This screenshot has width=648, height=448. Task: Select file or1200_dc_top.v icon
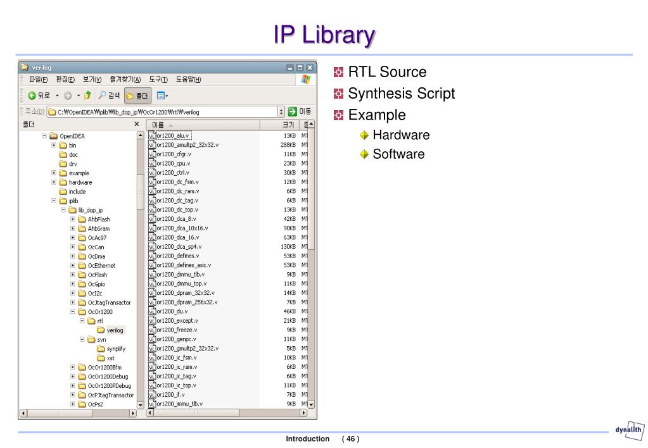[152, 209]
